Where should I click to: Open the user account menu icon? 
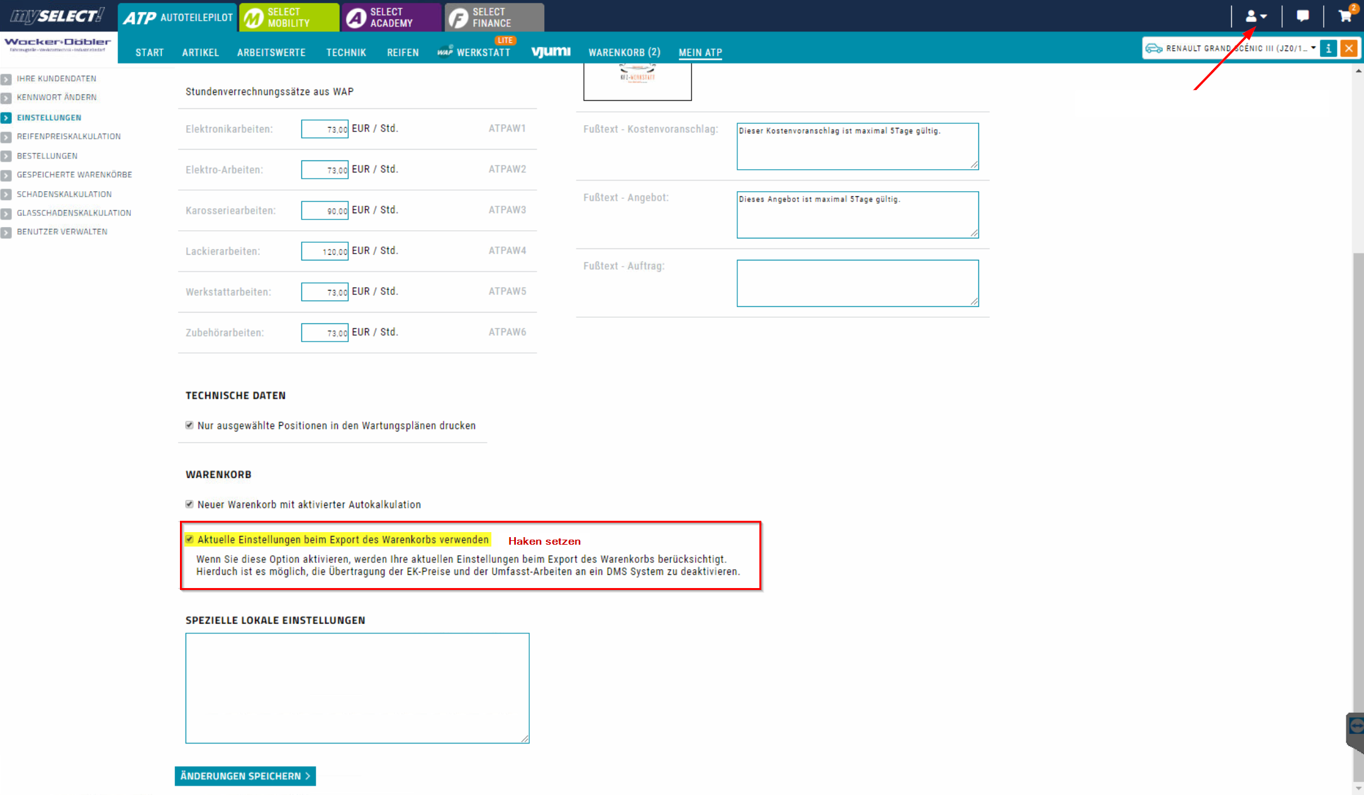coord(1256,16)
